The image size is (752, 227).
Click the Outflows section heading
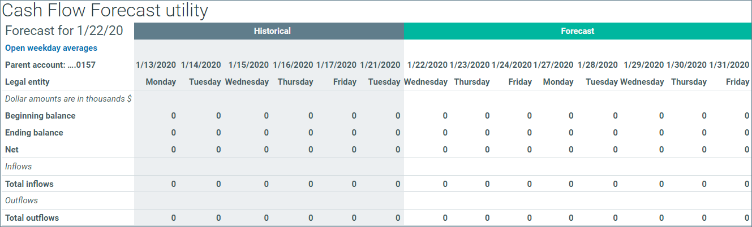[21, 200]
